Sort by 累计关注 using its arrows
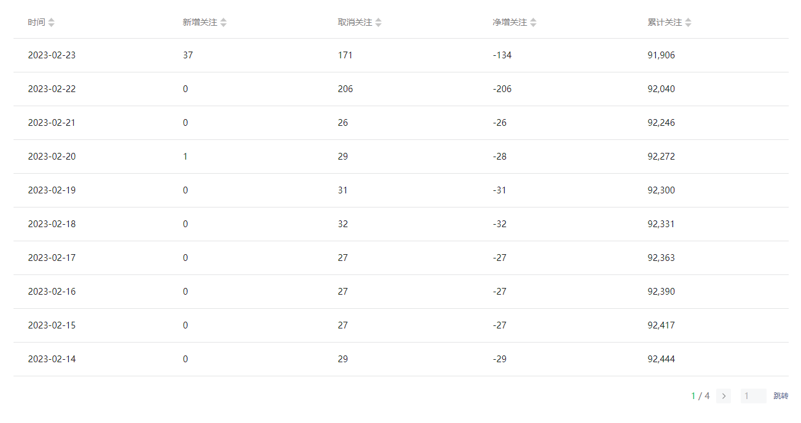Viewport: 801px width, 423px height. click(689, 23)
